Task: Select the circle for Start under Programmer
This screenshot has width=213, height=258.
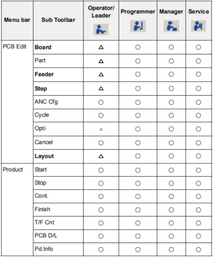Action: [138, 170]
